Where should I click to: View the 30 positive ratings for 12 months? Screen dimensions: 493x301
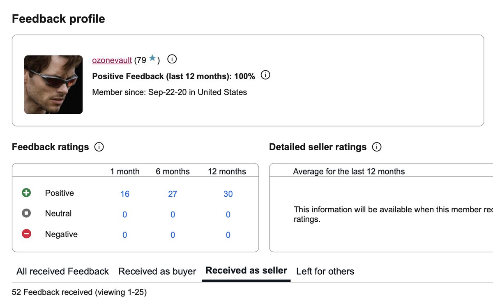[x=228, y=194]
